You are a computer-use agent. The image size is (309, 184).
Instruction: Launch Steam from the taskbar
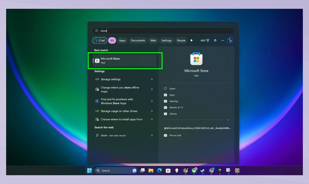[203, 170]
